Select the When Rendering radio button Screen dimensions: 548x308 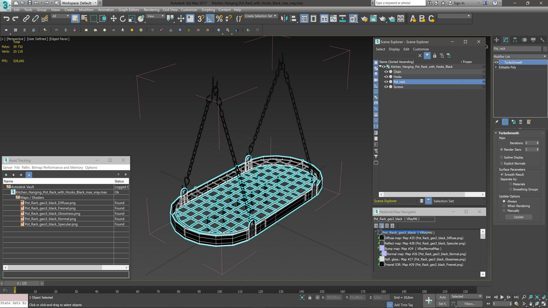504,206
